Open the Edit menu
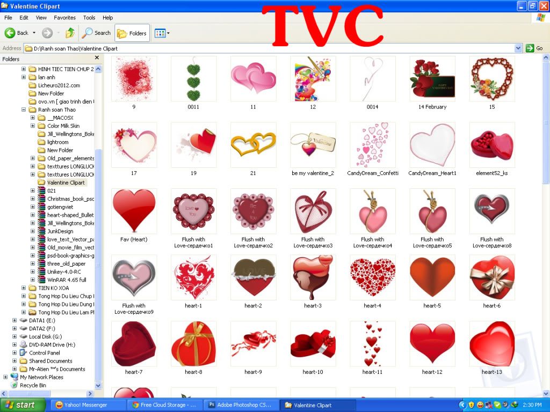Viewport: 550px width, 412px height. pos(24,18)
